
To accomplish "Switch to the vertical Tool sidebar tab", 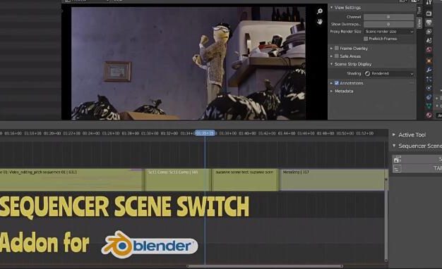I will coord(419,11).
